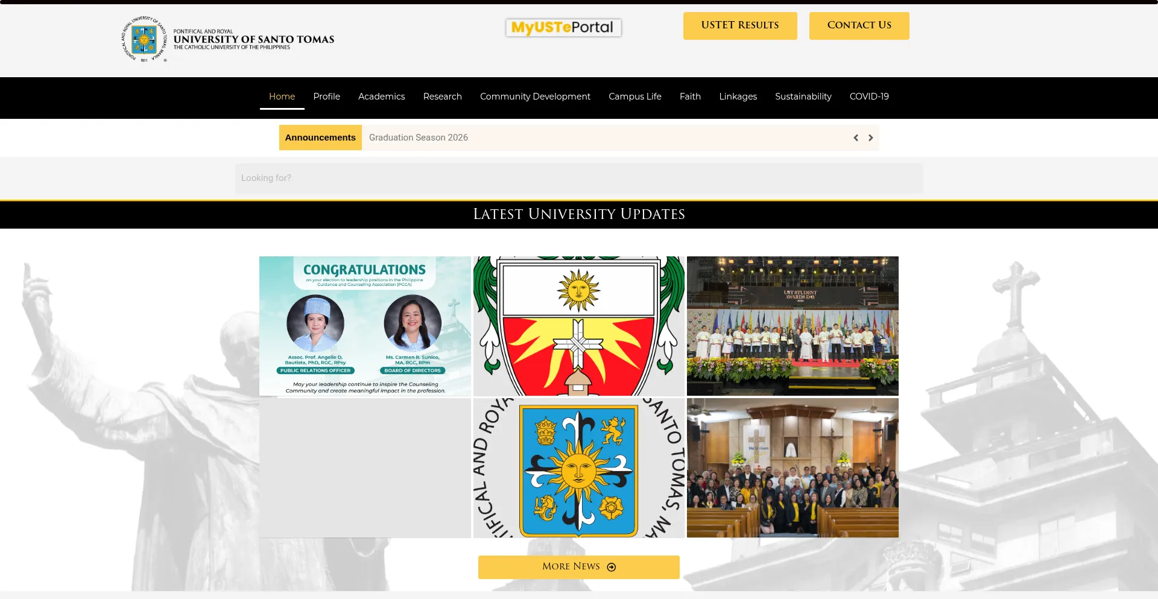Open the COVID-19 menu
This screenshot has height=599, width=1158.
tap(869, 97)
